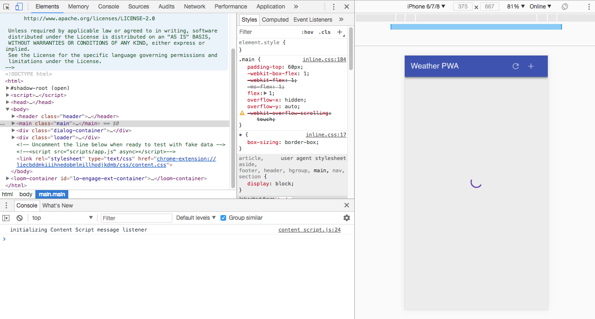Expand the #shadow-root (open) node

(8, 88)
